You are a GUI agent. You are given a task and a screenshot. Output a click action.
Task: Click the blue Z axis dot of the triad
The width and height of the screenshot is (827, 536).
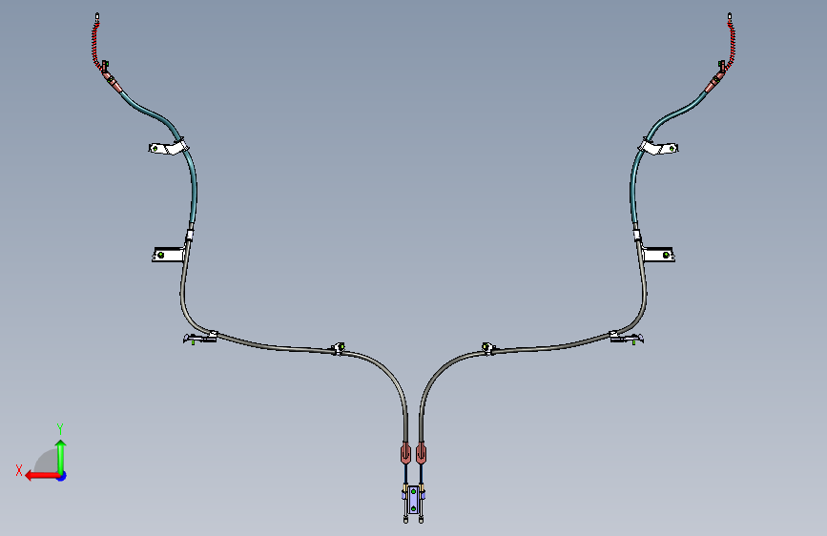[x=62, y=476]
